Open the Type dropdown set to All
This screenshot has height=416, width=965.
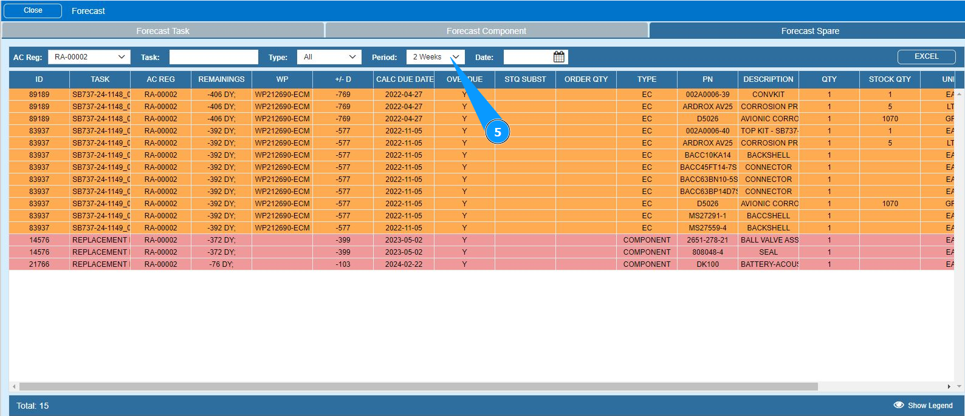pyautogui.click(x=329, y=57)
